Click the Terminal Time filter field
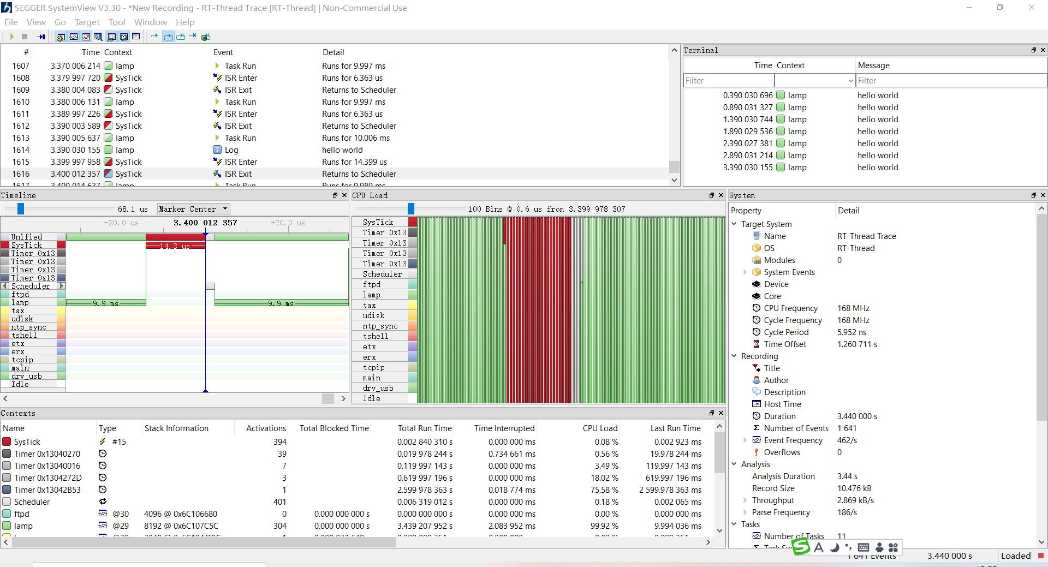The width and height of the screenshot is (1048, 567). [729, 81]
